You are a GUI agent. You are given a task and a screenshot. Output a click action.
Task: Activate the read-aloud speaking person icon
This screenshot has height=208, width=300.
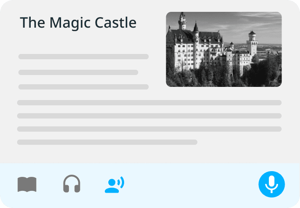[x=114, y=184]
